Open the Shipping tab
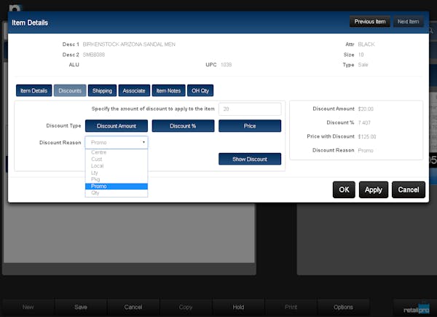The width and height of the screenshot is (437, 317). pos(102,90)
